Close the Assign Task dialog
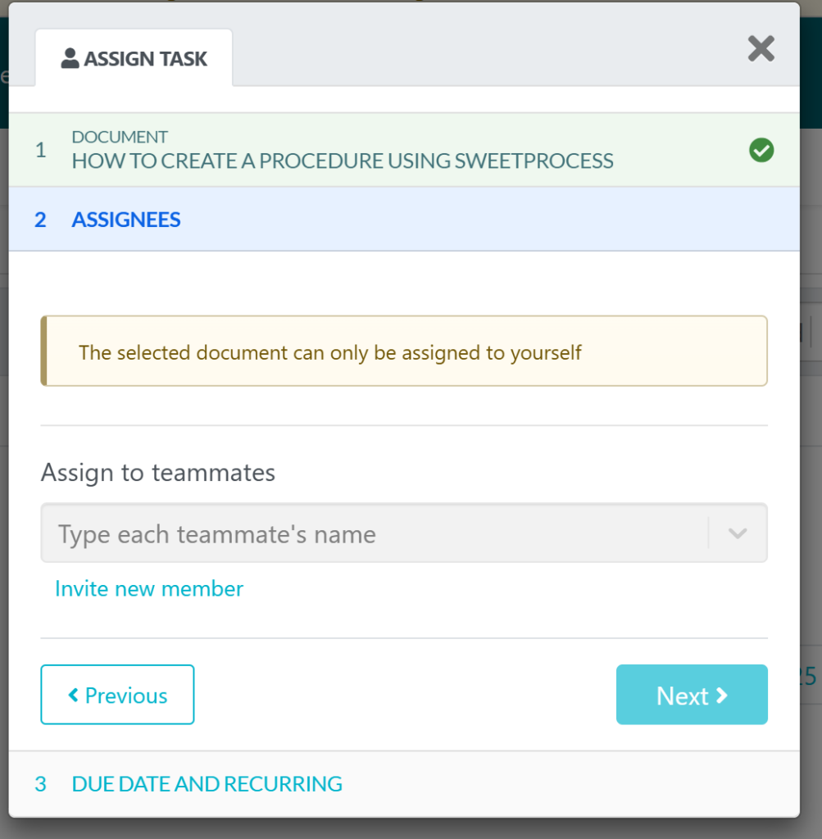The image size is (822, 839). coord(761,49)
